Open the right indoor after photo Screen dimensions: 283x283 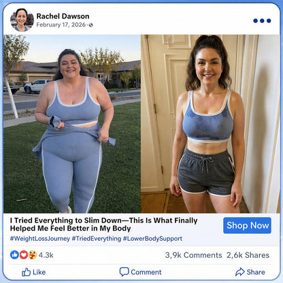(x=210, y=124)
